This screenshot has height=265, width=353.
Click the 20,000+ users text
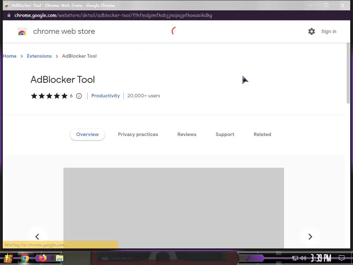144,96
